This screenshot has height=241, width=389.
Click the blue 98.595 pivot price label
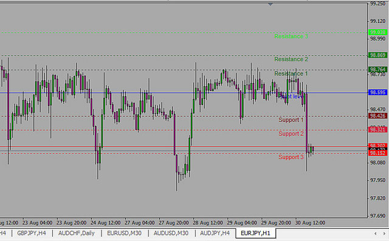coord(377,92)
